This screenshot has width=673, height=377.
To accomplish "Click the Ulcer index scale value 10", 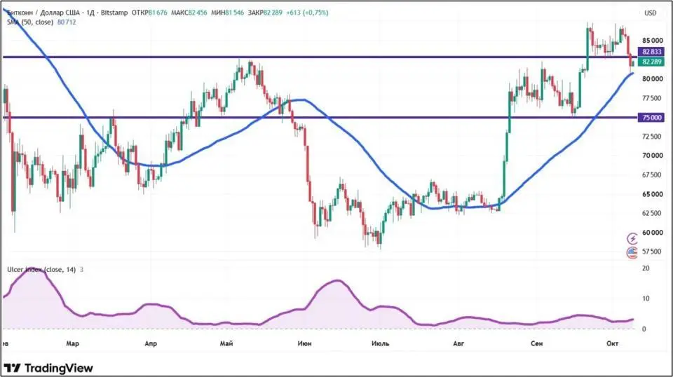I will pos(646,299).
